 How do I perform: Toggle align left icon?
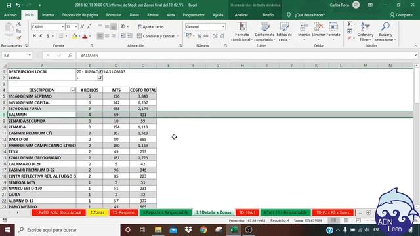[x=100, y=36]
